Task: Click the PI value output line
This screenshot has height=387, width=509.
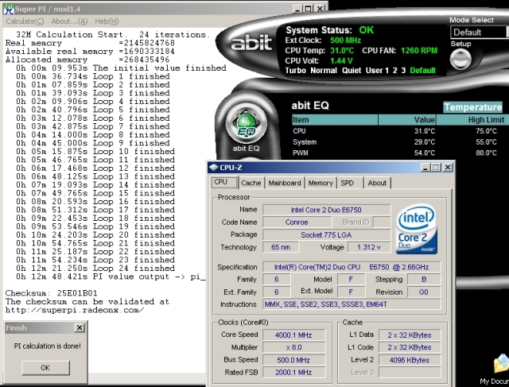Action: (111, 277)
